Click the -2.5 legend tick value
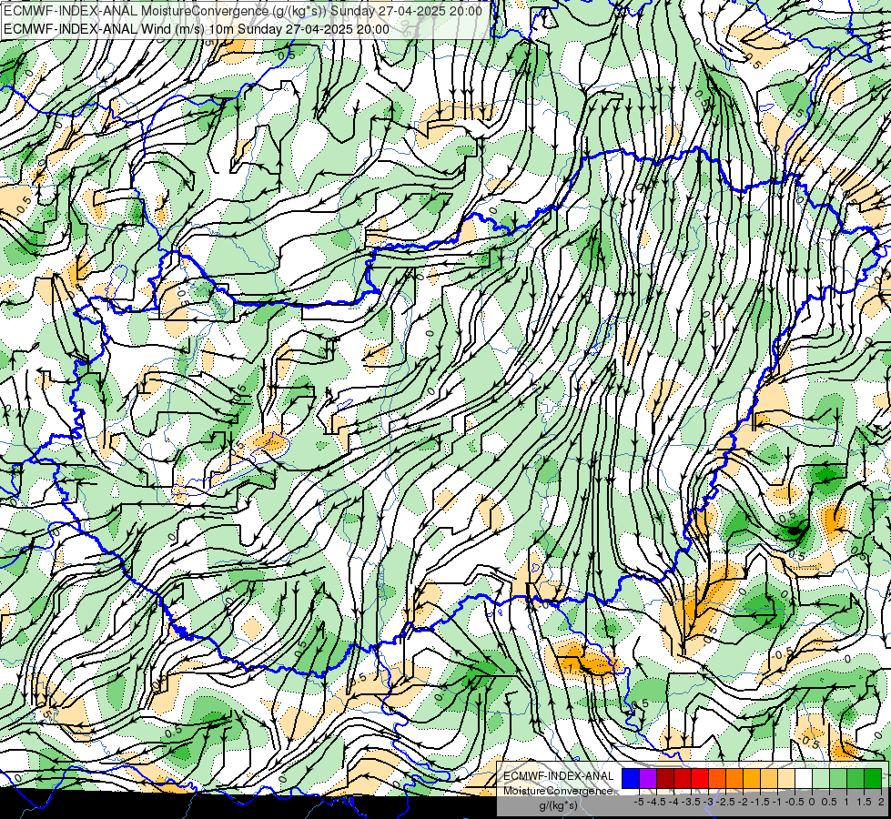Image resolution: width=891 pixels, height=819 pixels. coord(725,802)
